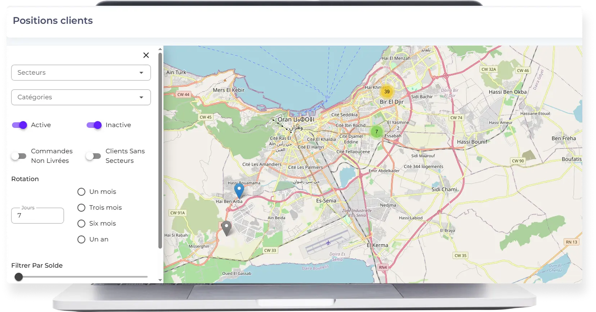
Task: Choose the Trois mois rotation option
Action: (x=81, y=208)
